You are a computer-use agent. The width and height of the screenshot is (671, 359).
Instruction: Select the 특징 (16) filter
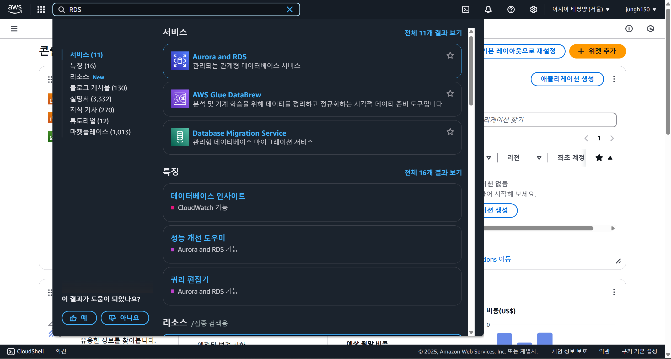coord(83,66)
